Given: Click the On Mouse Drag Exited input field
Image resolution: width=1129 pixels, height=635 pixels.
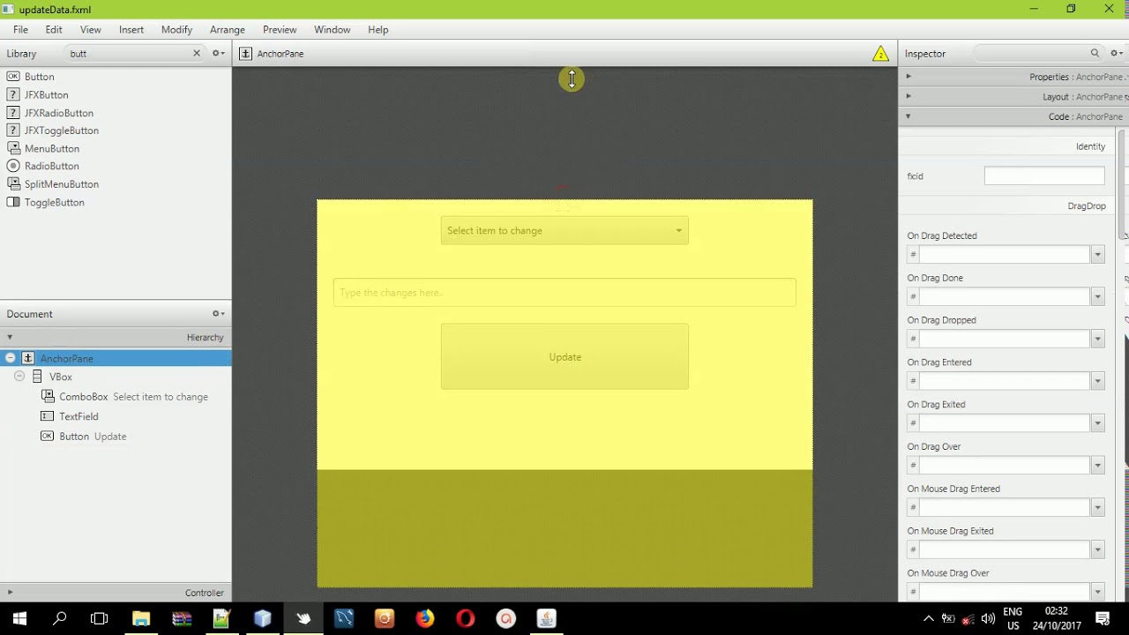Looking at the screenshot, I should (x=1005, y=549).
